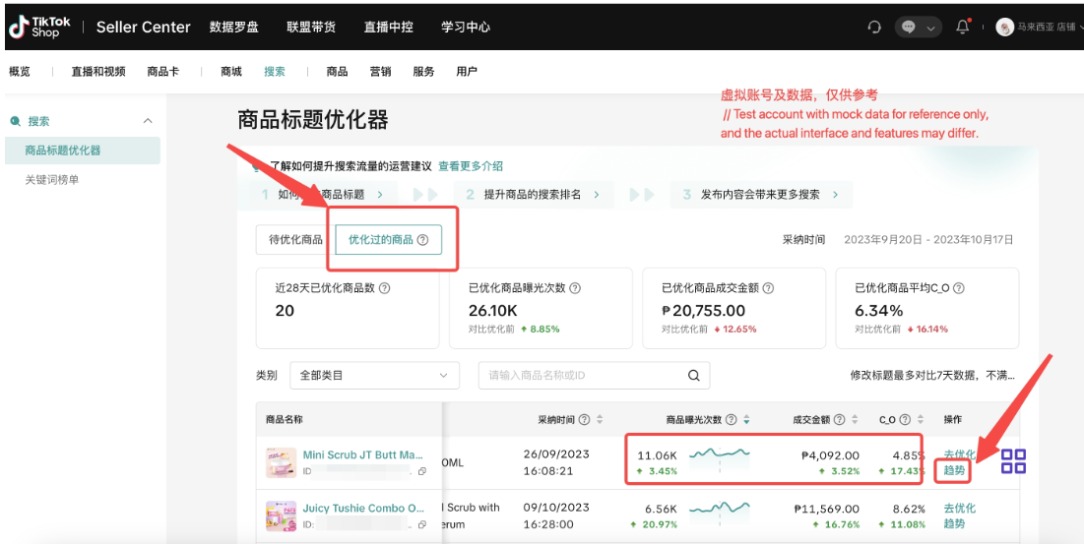Screen dimensions: 1084x544
Task: Click the product name or ID search field
Action: pyautogui.click(x=594, y=376)
